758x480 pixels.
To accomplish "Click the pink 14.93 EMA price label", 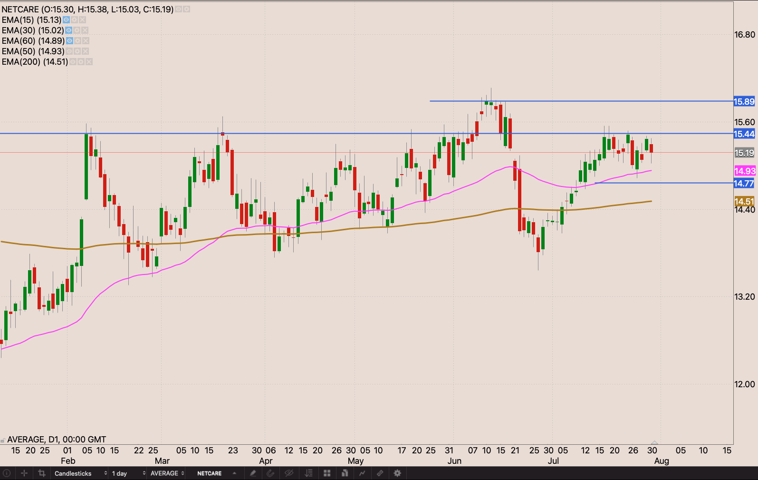I will click(744, 171).
